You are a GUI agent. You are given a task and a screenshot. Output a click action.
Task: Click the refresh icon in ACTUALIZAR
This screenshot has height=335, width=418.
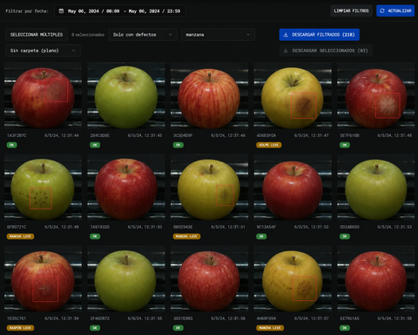(x=382, y=10)
